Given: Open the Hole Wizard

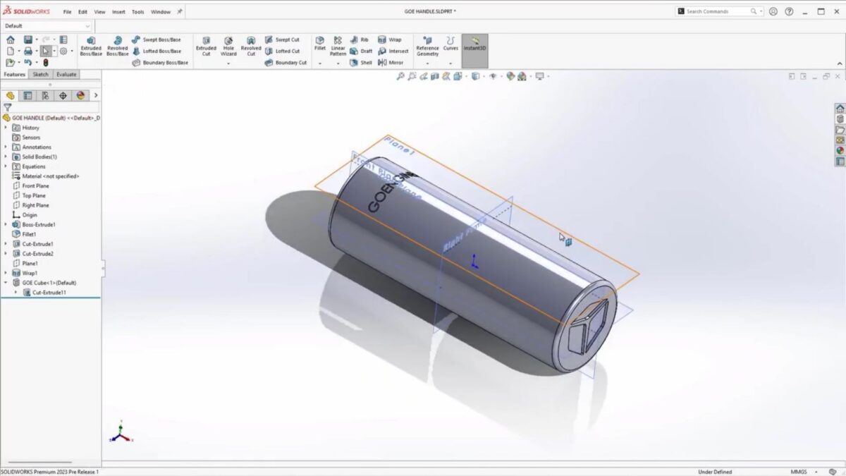Looking at the screenshot, I should (228, 46).
